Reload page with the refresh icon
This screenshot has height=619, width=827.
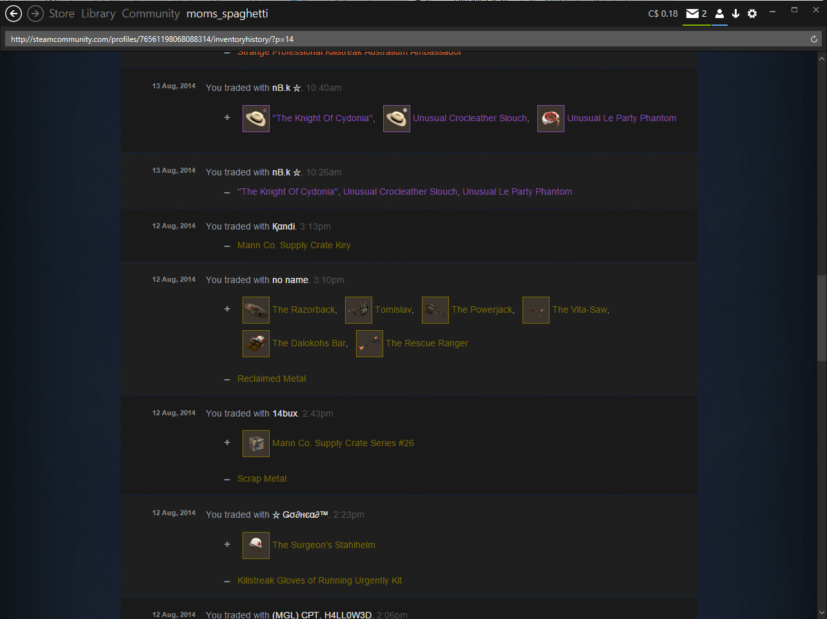(x=814, y=39)
